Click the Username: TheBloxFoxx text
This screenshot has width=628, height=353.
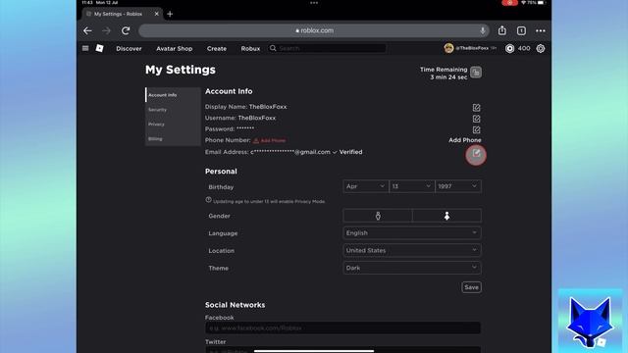(240, 118)
